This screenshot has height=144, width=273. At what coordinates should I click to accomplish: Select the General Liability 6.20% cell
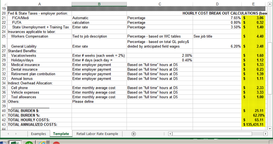click(x=217, y=46)
